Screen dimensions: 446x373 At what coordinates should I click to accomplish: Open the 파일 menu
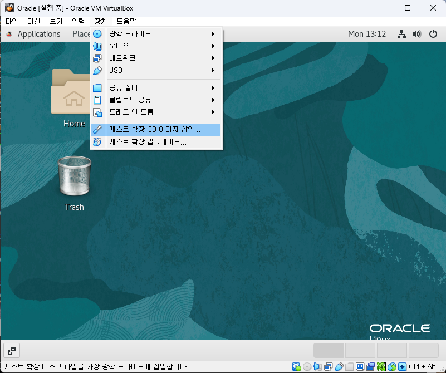(12, 21)
